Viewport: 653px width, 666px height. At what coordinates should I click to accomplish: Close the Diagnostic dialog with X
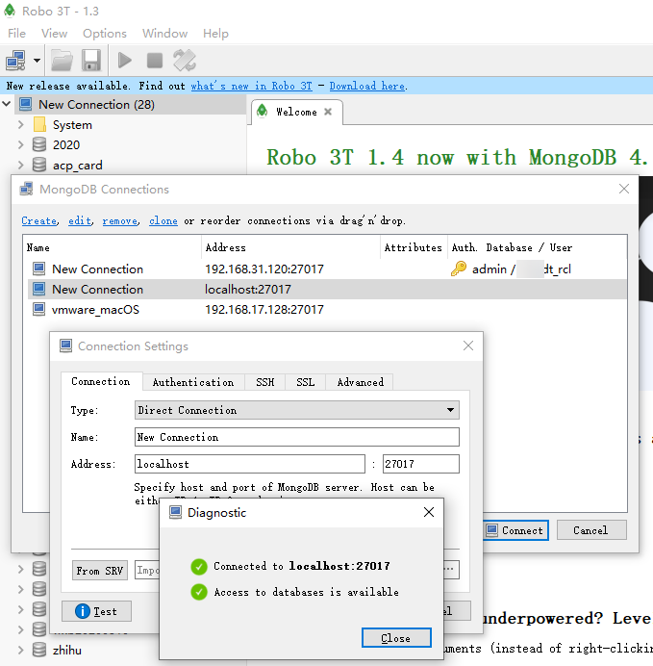tap(429, 512)
